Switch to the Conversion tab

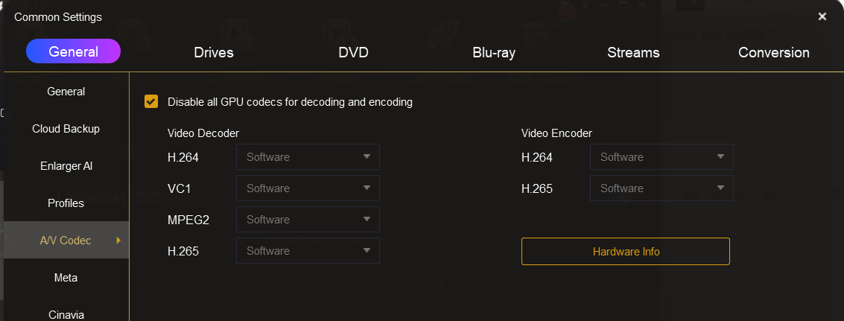click(x=773, y=52)
